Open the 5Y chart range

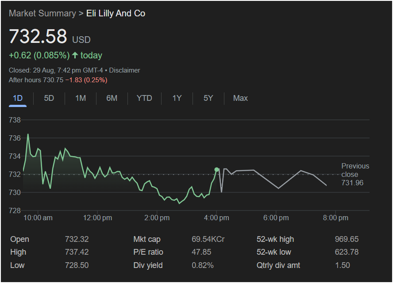pyautogui.click(x=208, y=98)
